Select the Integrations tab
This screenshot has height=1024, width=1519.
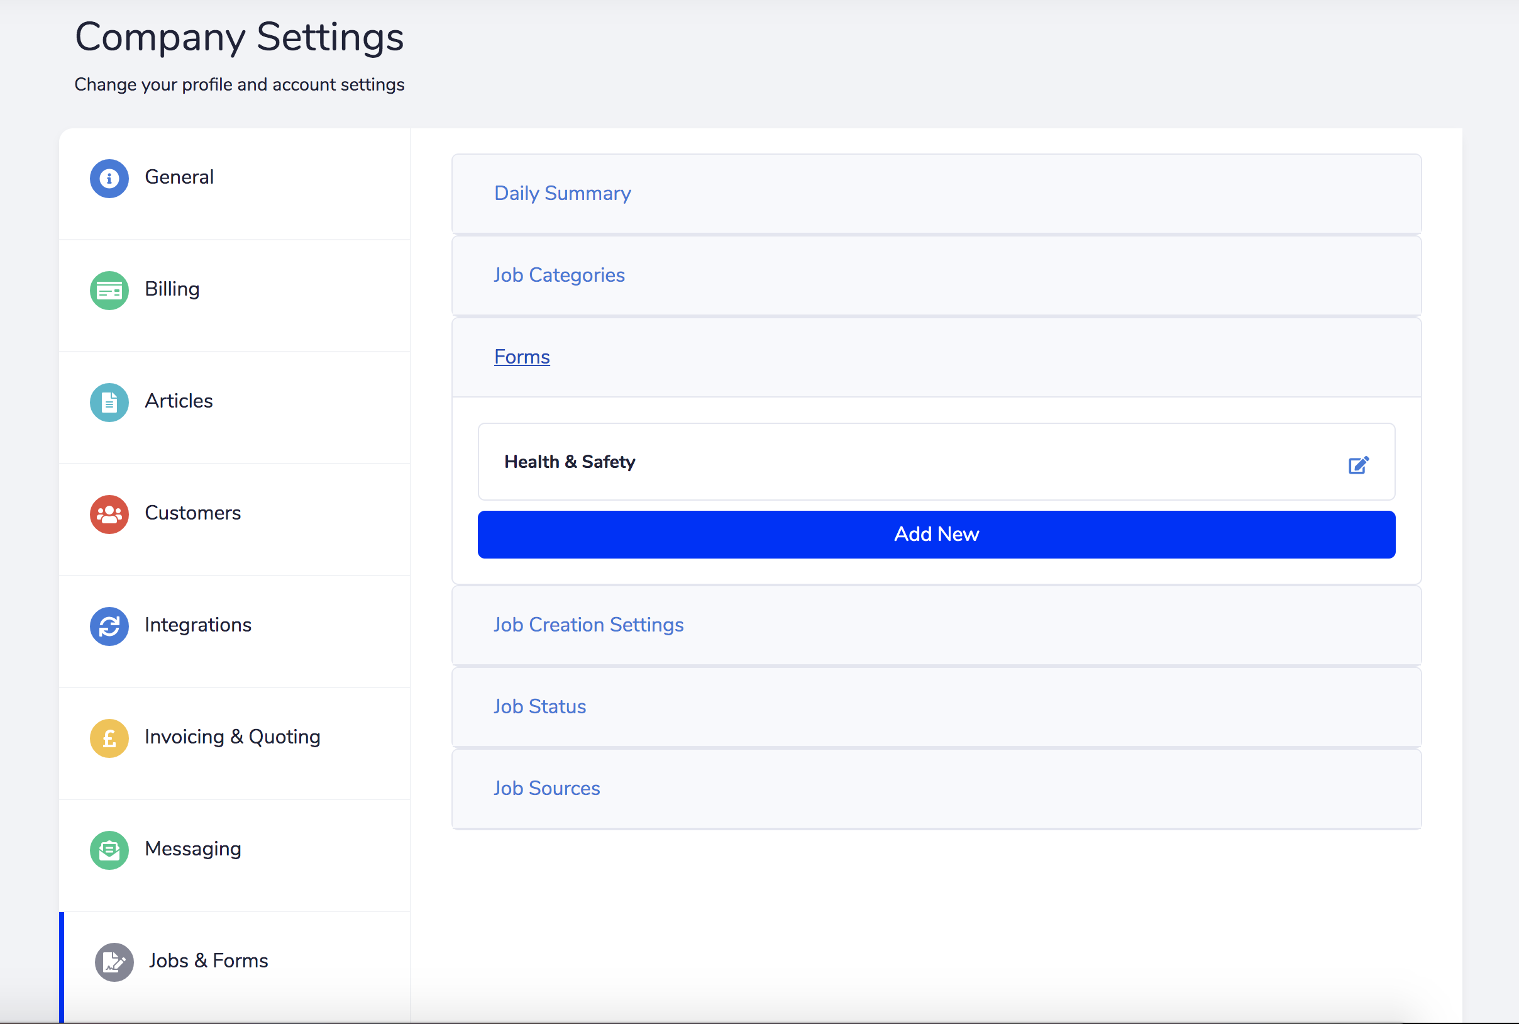pyautogui.click(x=235, y=632)
